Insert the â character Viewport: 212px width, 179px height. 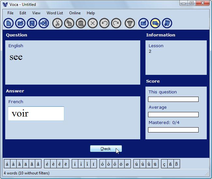click(x=20, y=164)
